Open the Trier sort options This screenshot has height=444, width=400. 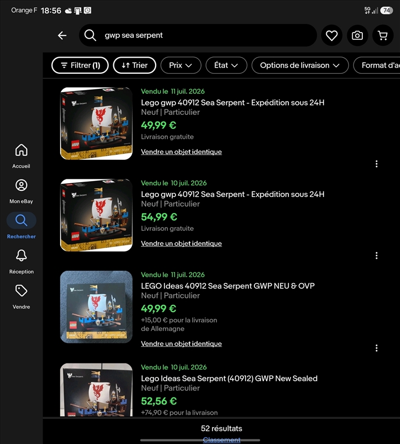[134, 65]
